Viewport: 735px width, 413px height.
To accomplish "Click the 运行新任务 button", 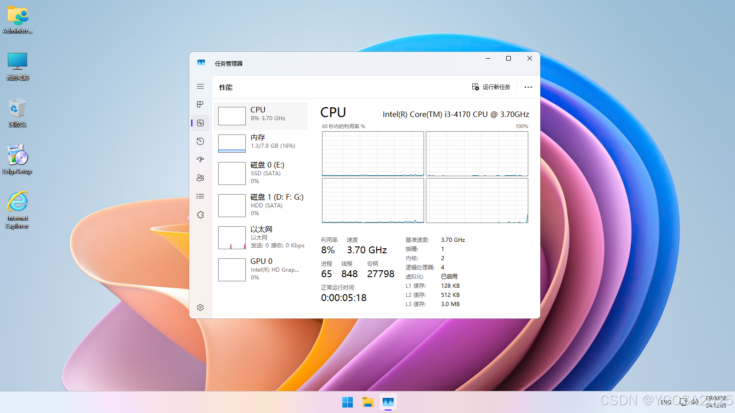I will point(491,87).
